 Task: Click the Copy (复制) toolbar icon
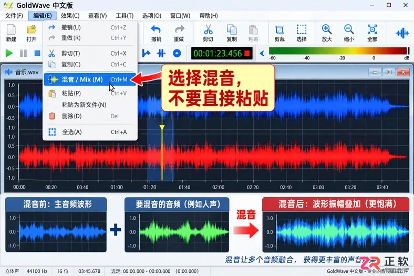(x=232, y=29)
